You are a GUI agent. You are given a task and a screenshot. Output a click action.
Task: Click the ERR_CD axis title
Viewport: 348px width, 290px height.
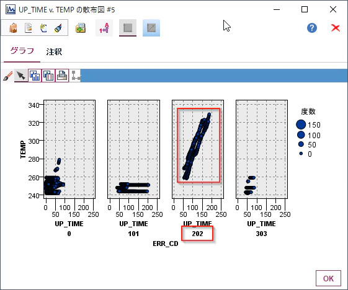click(x=166, y=244)
